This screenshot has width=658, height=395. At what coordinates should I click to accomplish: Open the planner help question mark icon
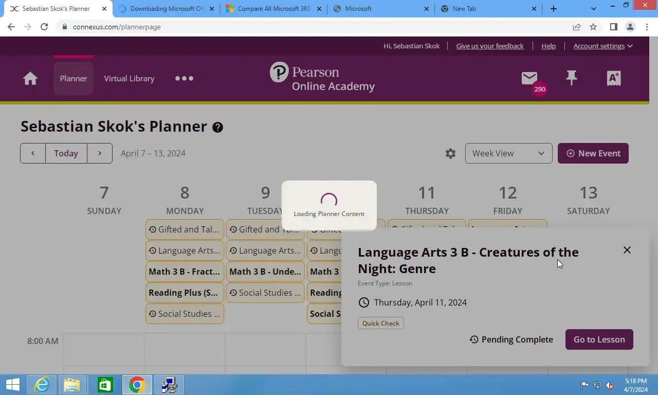click(217, 127)
